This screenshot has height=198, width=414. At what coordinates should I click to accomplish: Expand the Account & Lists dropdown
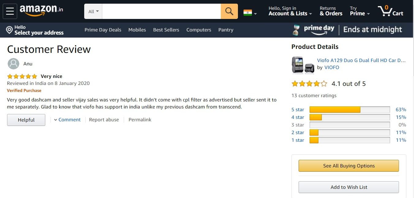click(x=290, y=13)
